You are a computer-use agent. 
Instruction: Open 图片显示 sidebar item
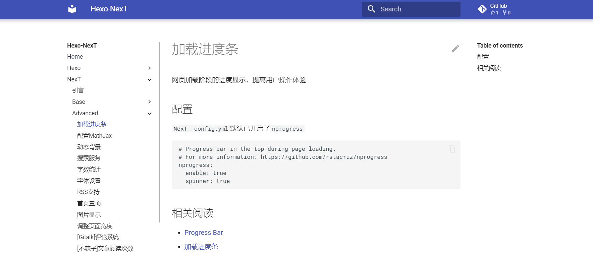pos(89,215)
